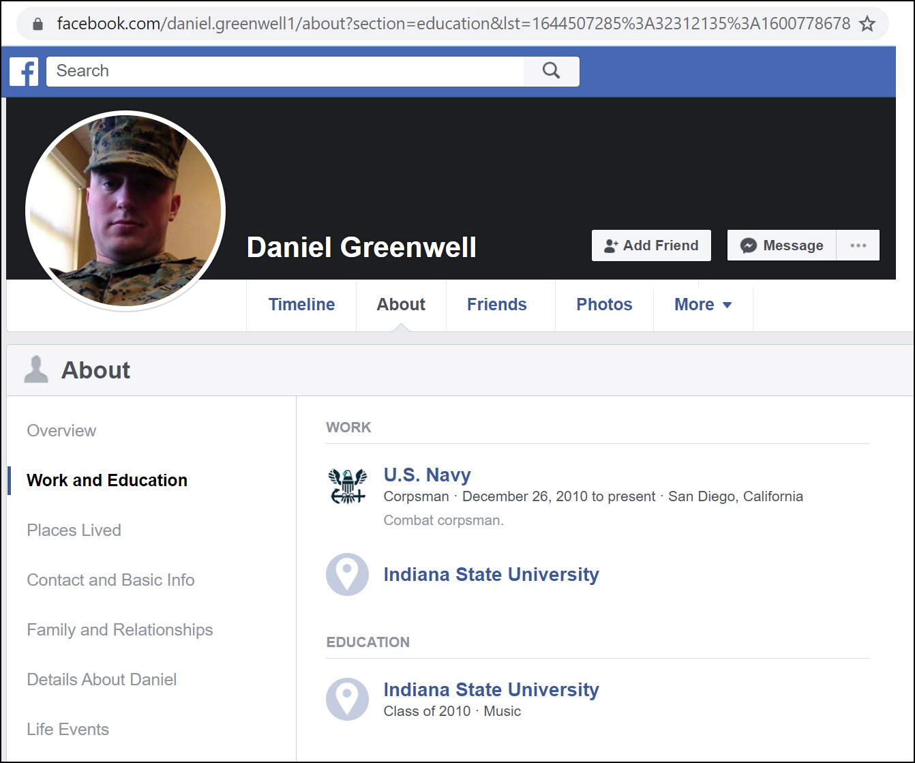The image size is (915, 763).
Task: Open the Photos tab
Action: 604,305
